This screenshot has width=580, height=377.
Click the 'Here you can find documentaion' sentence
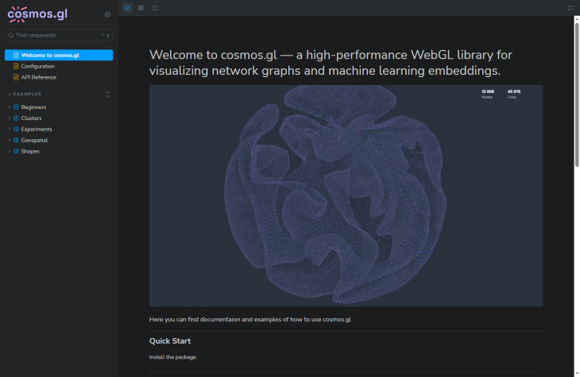250,320
